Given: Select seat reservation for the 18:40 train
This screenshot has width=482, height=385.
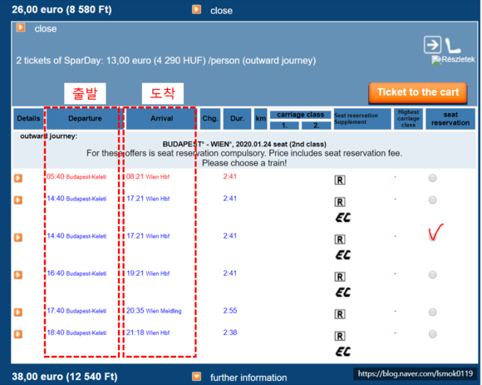Looking at the screenshot, I should (432, 334).
